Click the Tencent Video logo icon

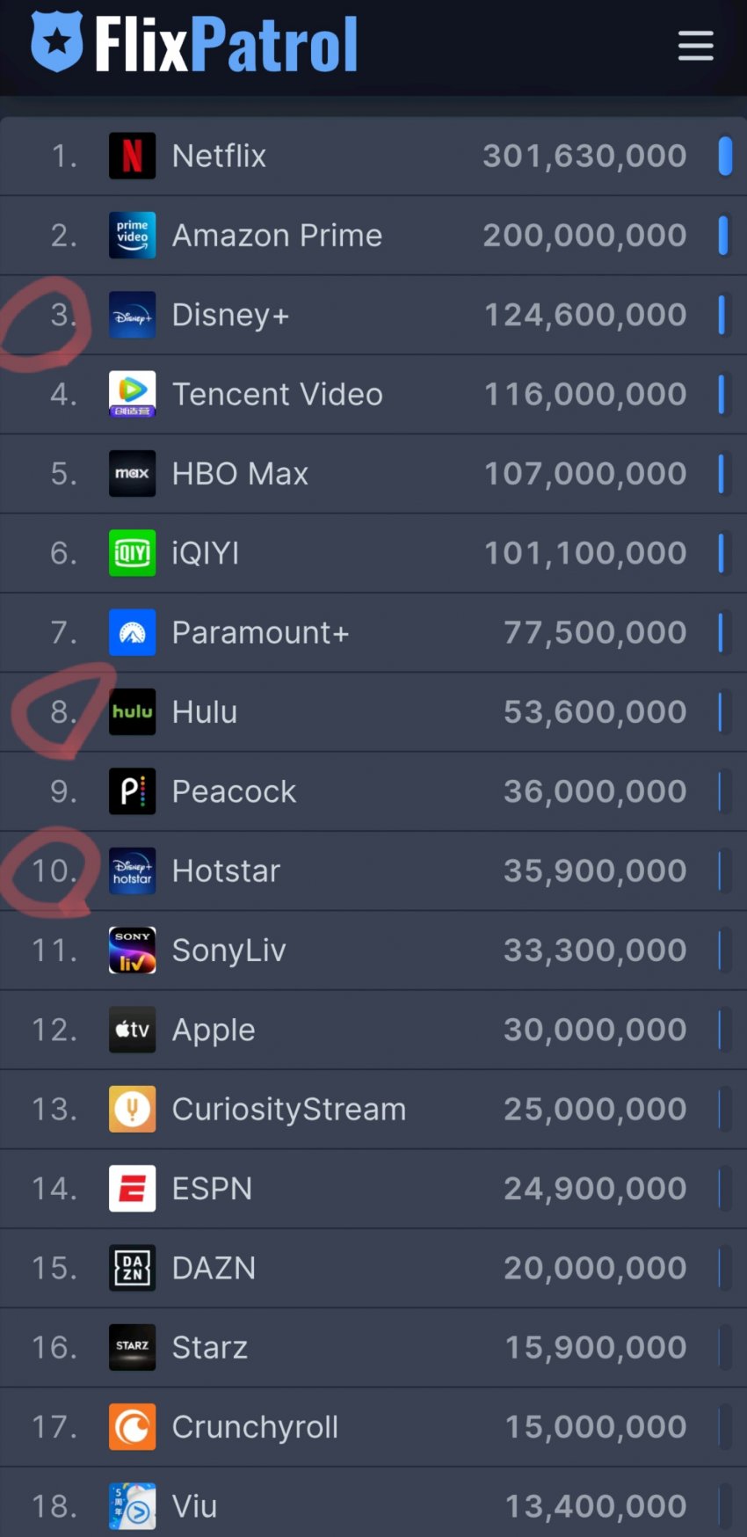tap(132, 394)
